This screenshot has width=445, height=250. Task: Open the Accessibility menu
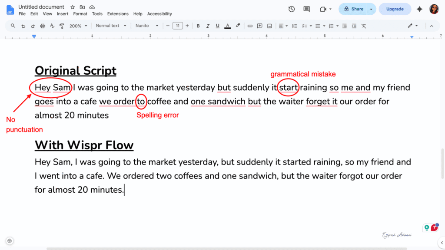(159, 14)
